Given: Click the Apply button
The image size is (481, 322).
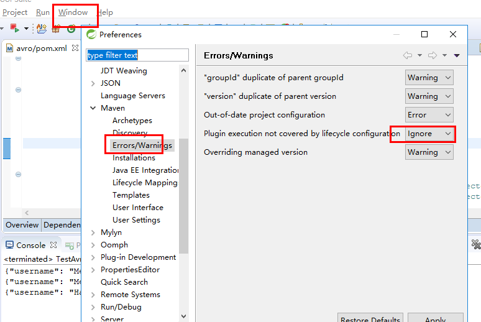Looking at the screenshot, I should [435, 318].
